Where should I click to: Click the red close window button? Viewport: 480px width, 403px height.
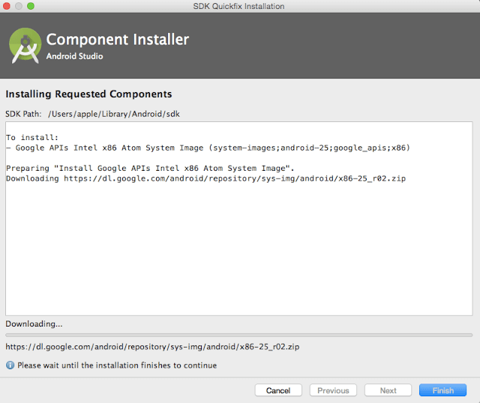pos(7,6)
